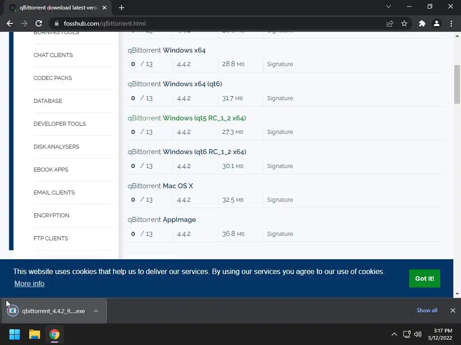Viewport: 461px width, 345px height.
Task: Open Windows Start menu
Action: tap(14, 334)
